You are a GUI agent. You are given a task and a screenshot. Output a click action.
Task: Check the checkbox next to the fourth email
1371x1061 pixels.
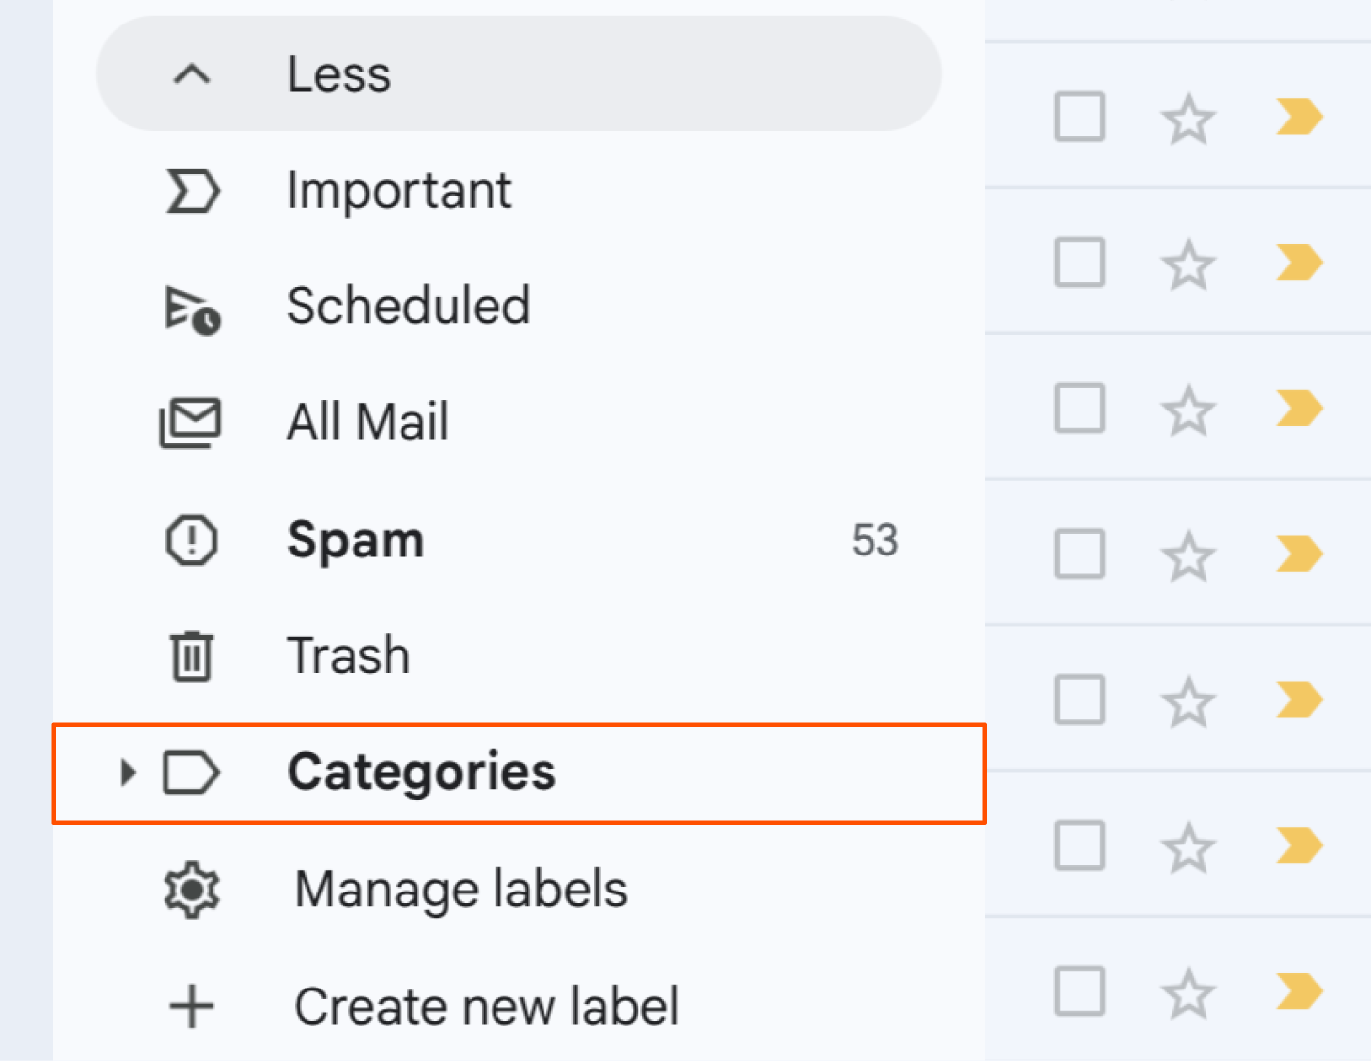click(x=1078, y=555)
